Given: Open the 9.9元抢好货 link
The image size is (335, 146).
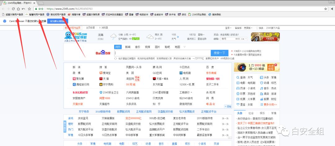Looking at the screenshot, I should (80, 93).
